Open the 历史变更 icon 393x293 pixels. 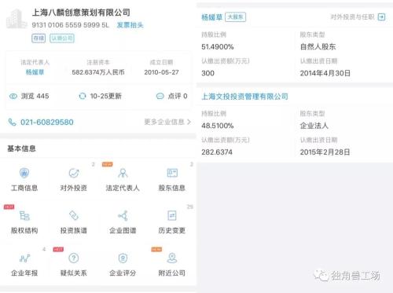(172, 216)
